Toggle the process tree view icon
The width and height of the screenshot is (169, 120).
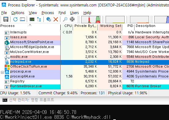click(x=39, y=19)
